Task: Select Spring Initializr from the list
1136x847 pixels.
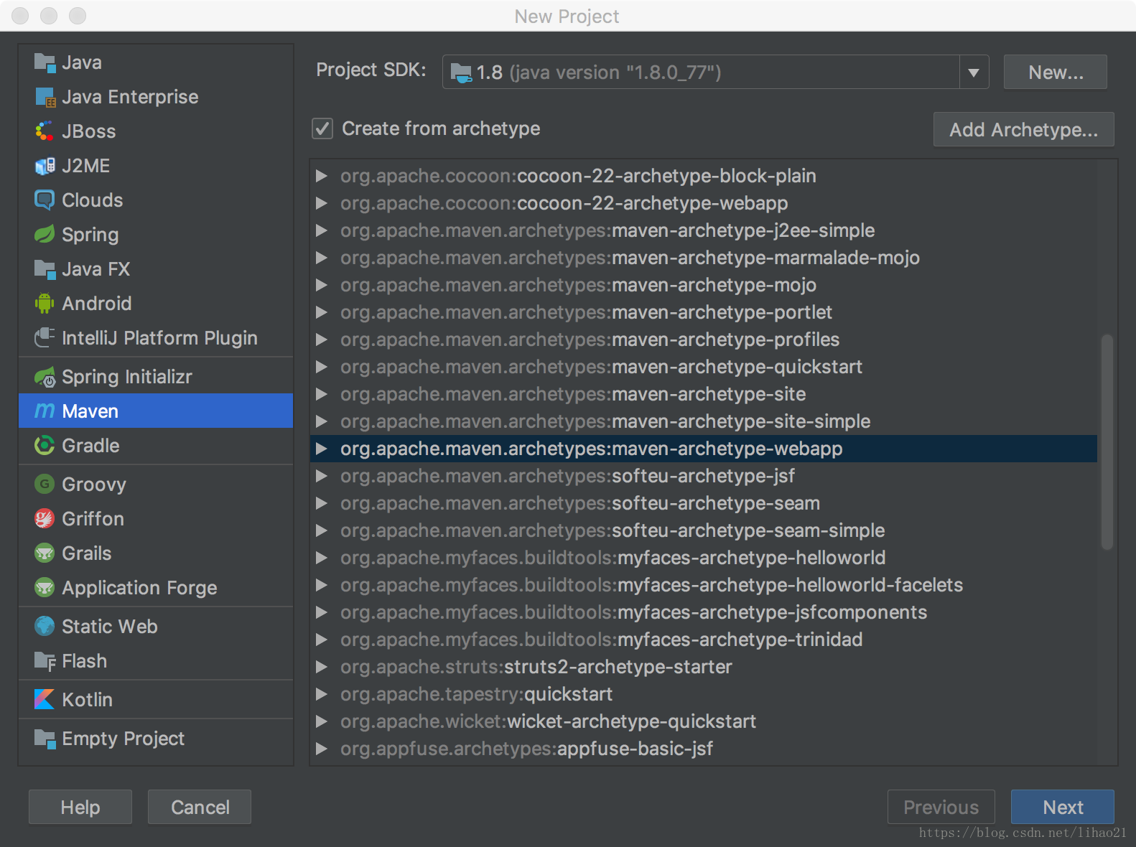Action: point(126,377)
